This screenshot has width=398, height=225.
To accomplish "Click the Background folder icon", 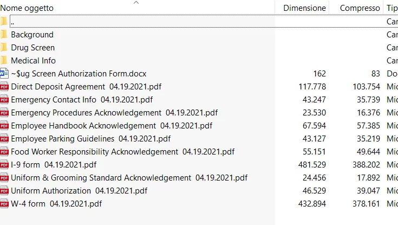I will point(4,35).
